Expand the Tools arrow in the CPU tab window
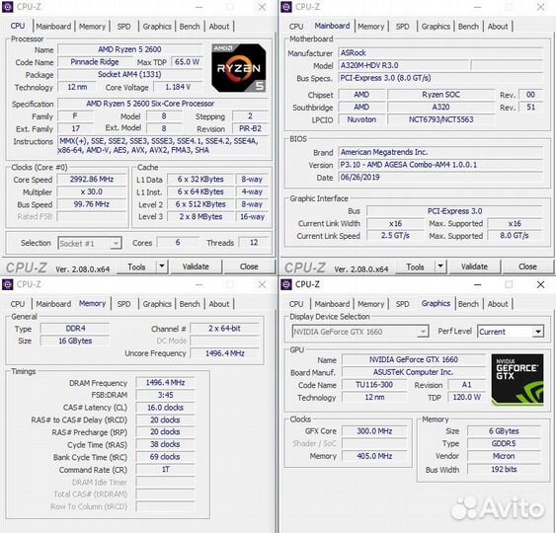 pyautogui.click(x=162, y=266)
